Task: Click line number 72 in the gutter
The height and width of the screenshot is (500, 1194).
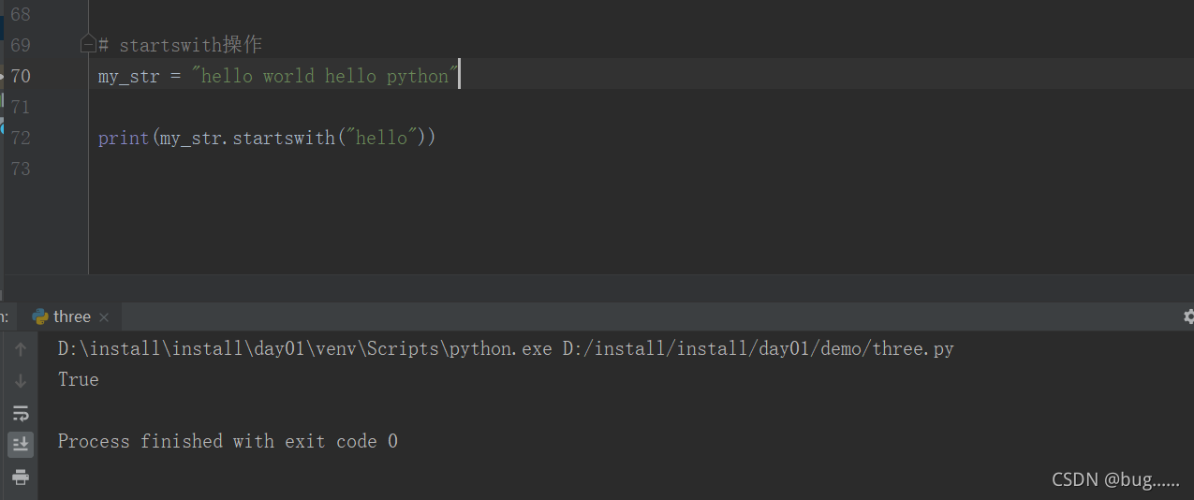Action: pyautogui.click(x=21, y=138)
